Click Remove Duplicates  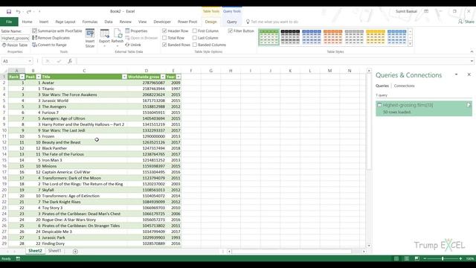(51, 38)
